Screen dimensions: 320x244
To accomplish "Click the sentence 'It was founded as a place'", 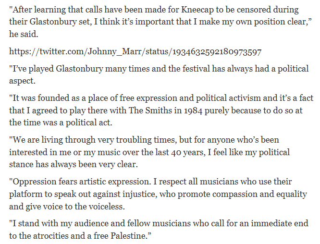I will click(161, 110).
